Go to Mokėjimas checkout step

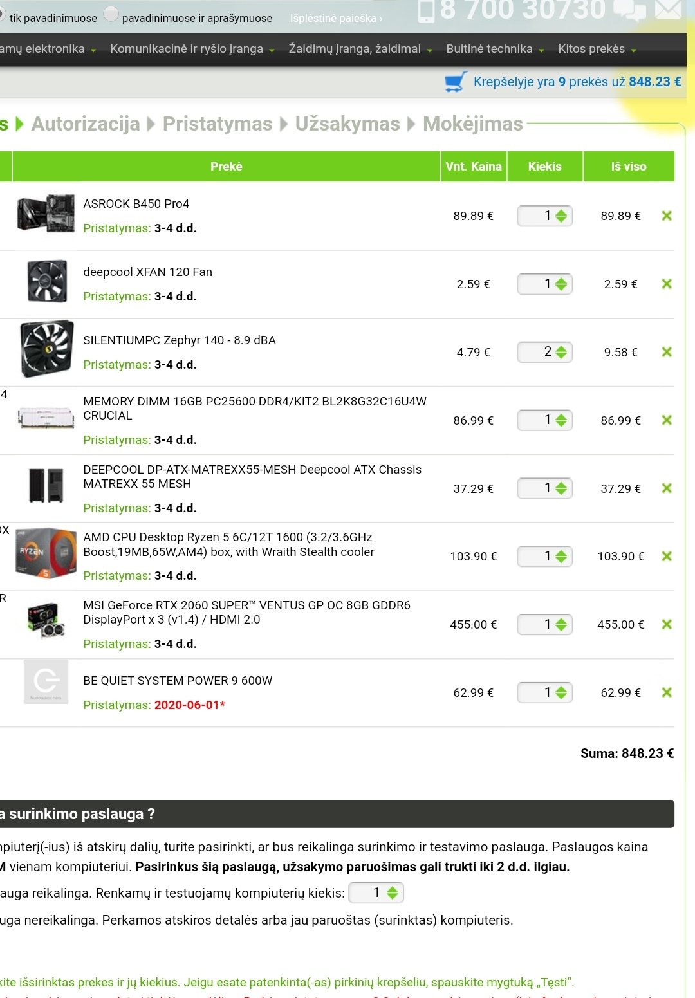coord(473,124)
